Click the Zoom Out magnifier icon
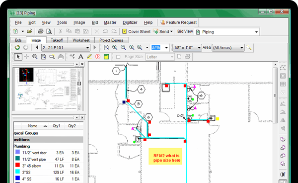The width and height of the screenshot is (298, 183). [123, 47]
